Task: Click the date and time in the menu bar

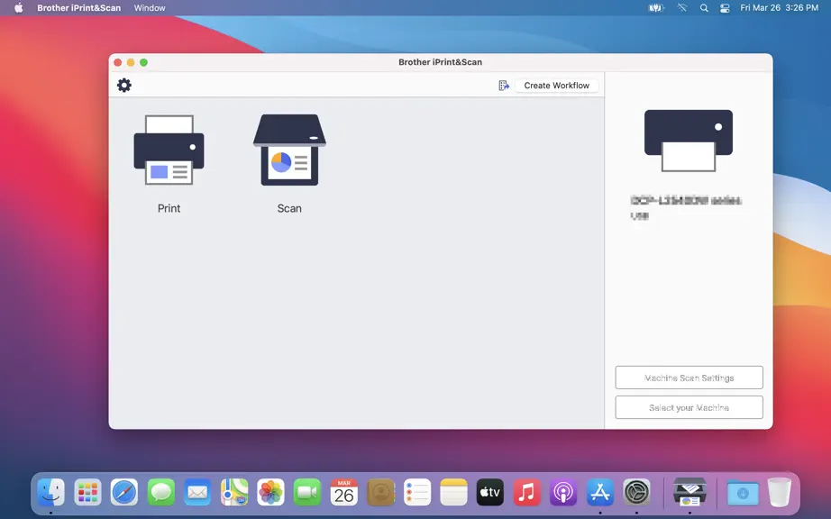Action: coord(779,8)
